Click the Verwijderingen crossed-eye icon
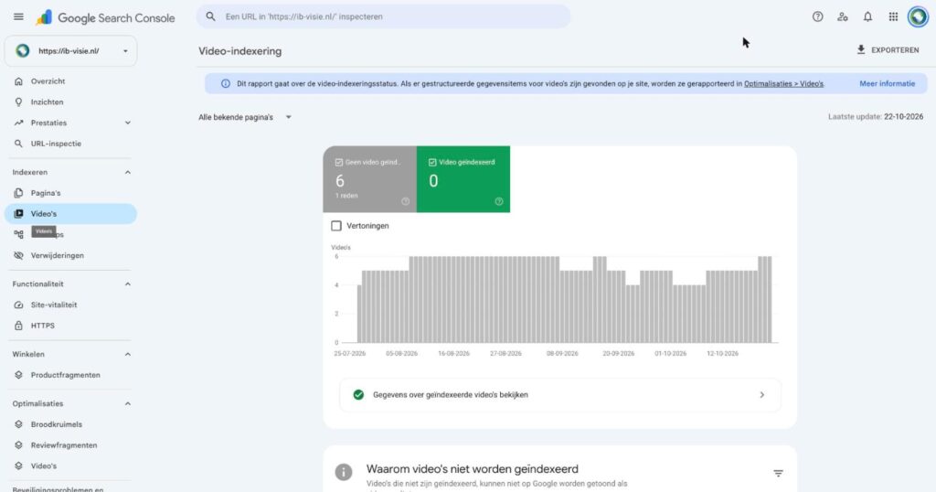Image resolution: width=936 pixels, height=492 pixels. pos(18,255)
